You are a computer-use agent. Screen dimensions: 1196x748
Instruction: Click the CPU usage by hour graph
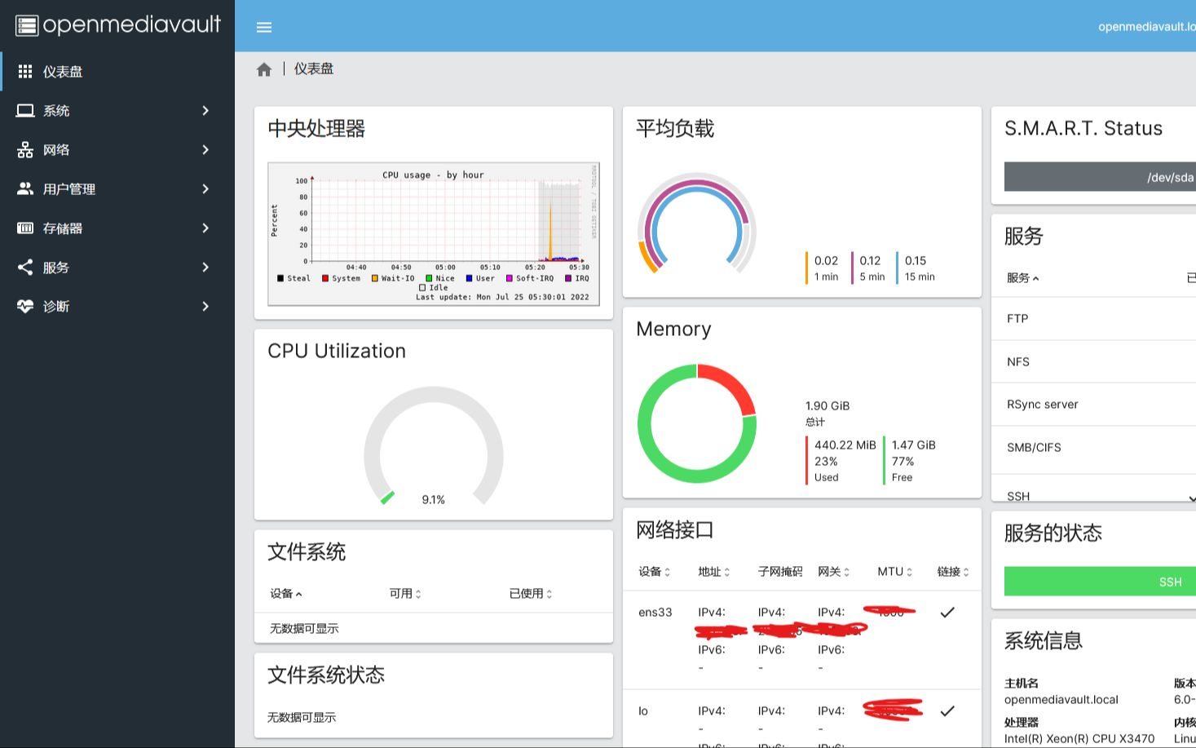click(434, 234)
